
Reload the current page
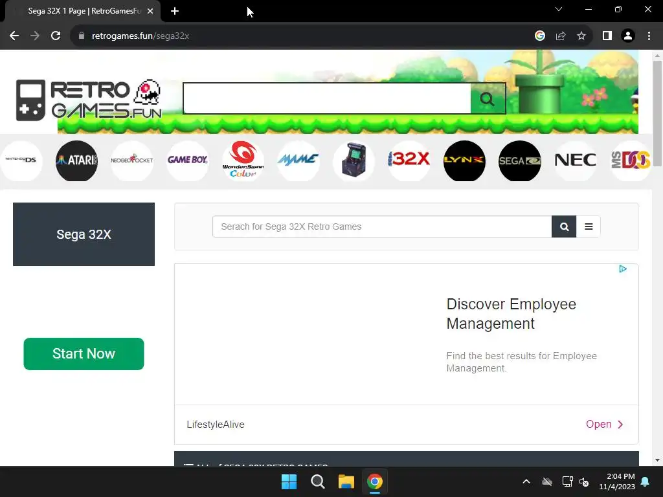point(56,36)
